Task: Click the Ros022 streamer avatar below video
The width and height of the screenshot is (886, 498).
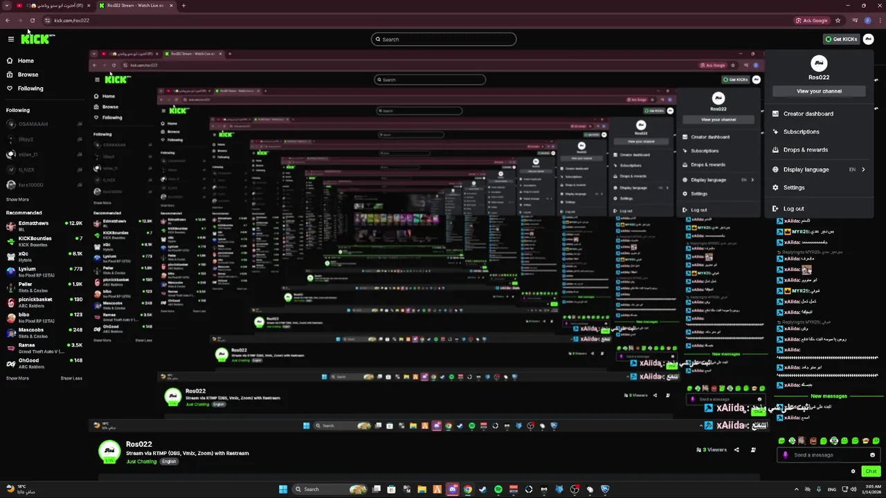Action: pyautogui.click(x=109, y=452)
